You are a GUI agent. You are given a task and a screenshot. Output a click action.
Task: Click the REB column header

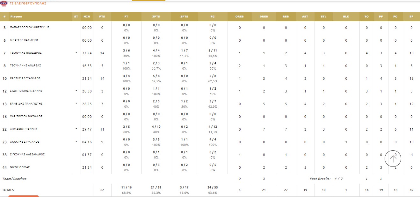point(286,17)
